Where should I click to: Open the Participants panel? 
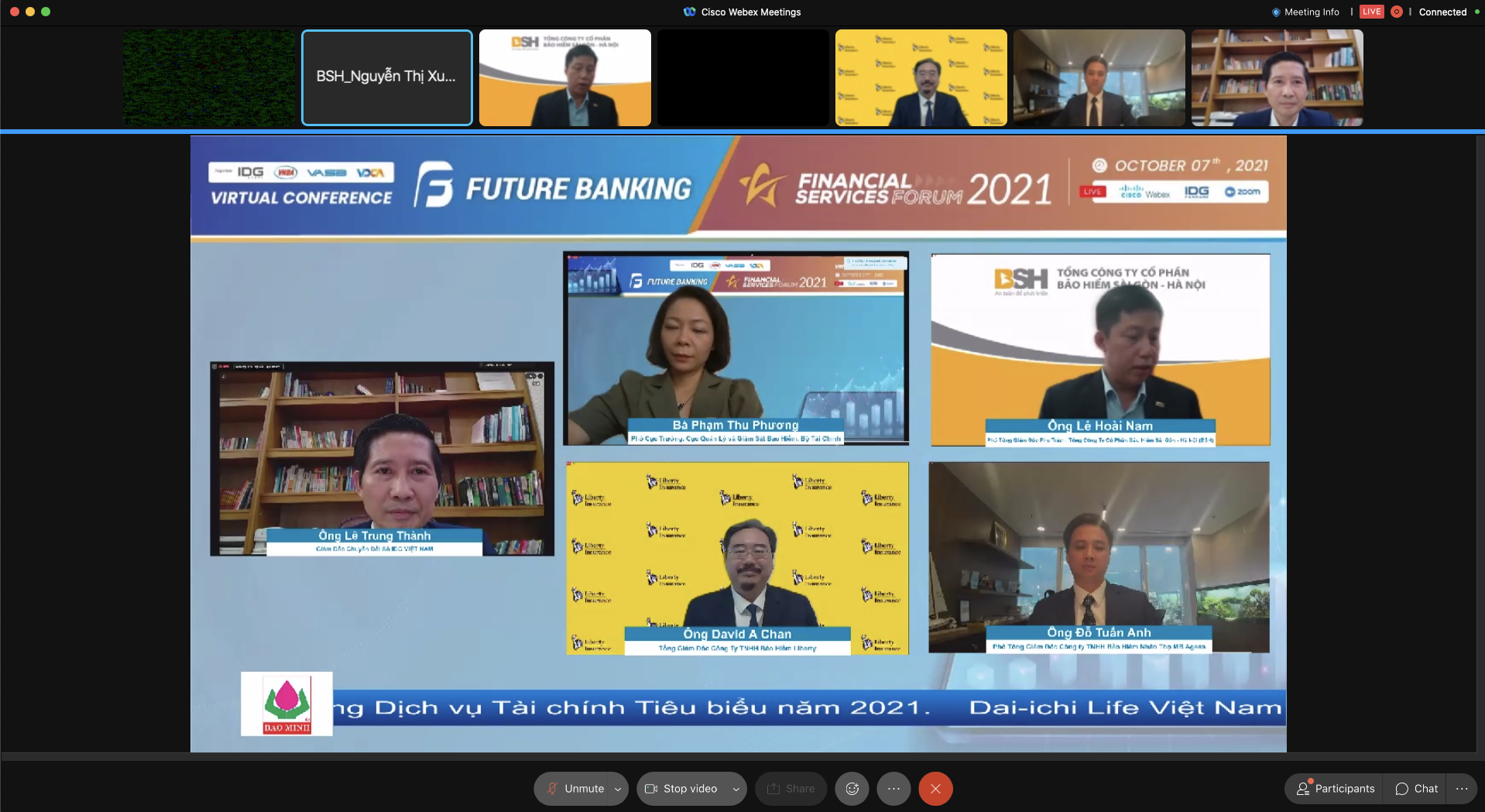click(x=1336, y=789)
